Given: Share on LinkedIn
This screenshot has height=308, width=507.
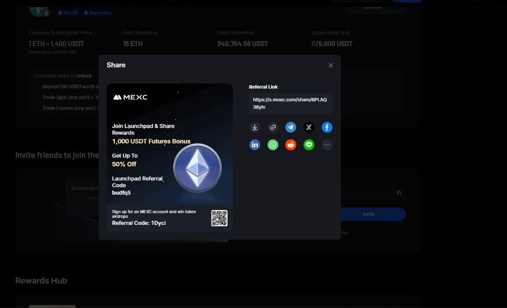Looking at the screenshot, I should 255,145.
